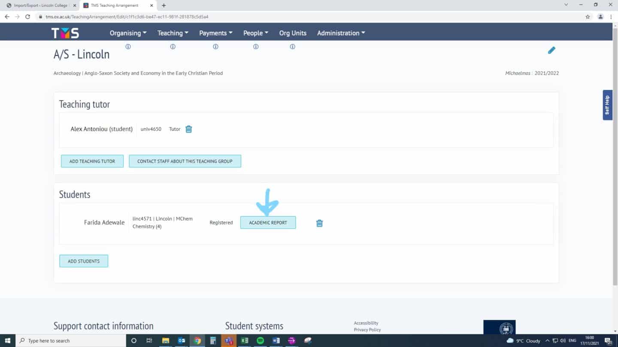Expand the Organising dropdown menu
This screenshot has width=618, height=347.
[x=128, y=33]
